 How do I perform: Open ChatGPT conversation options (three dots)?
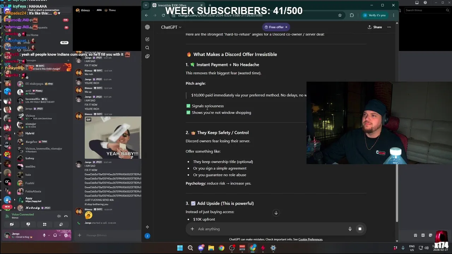coord(389,27)
